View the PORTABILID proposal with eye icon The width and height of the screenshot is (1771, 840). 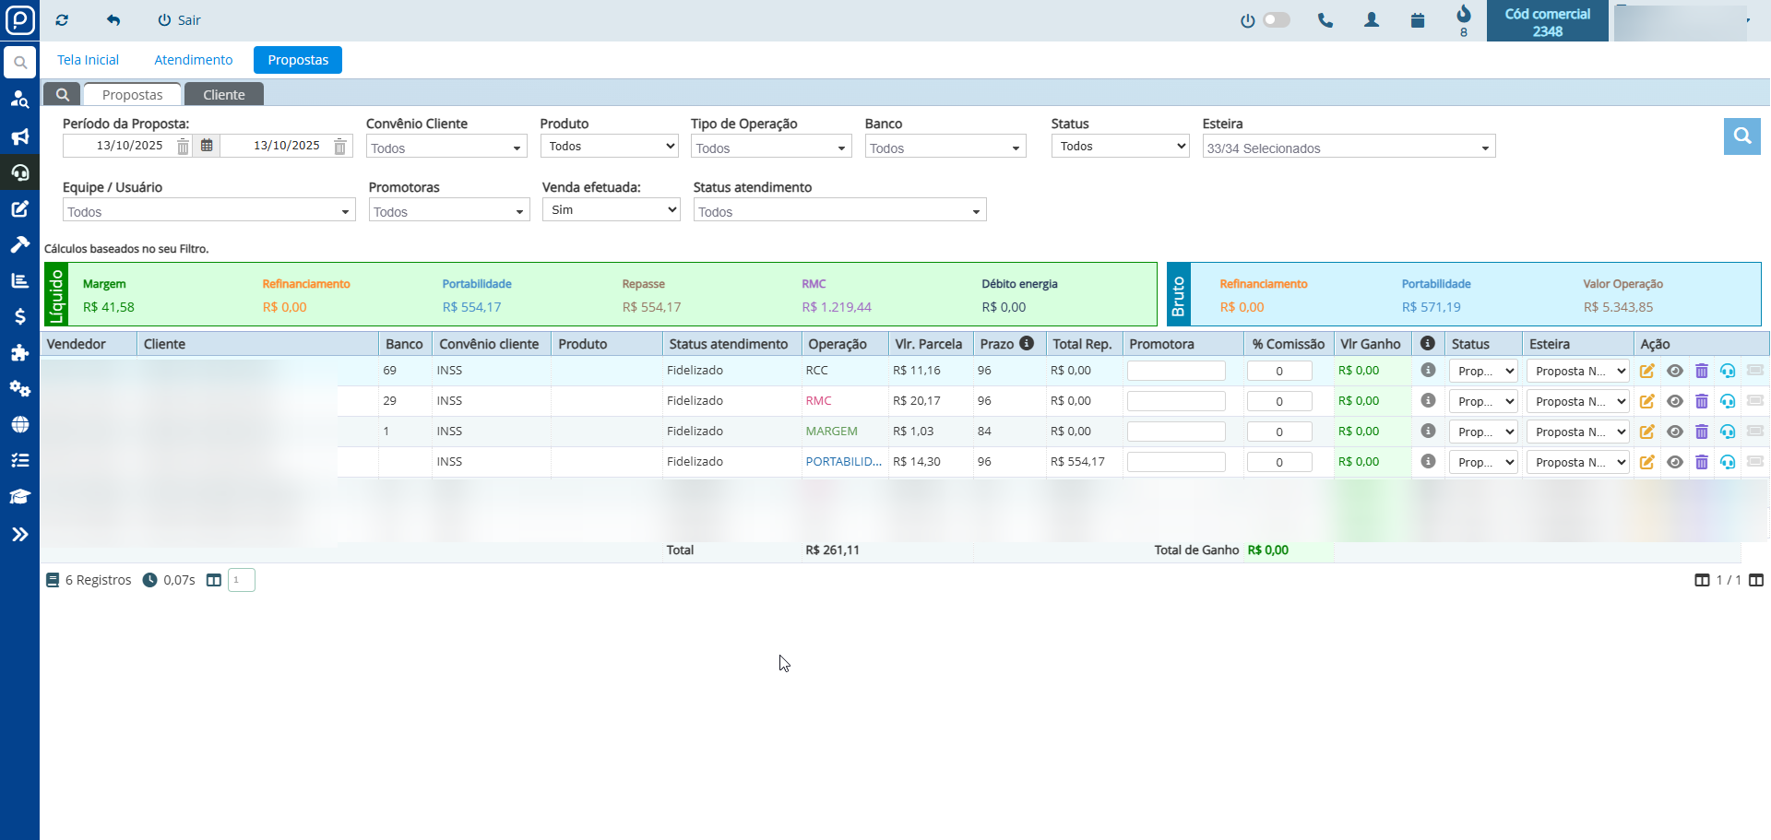click(x=1675, y=462)
